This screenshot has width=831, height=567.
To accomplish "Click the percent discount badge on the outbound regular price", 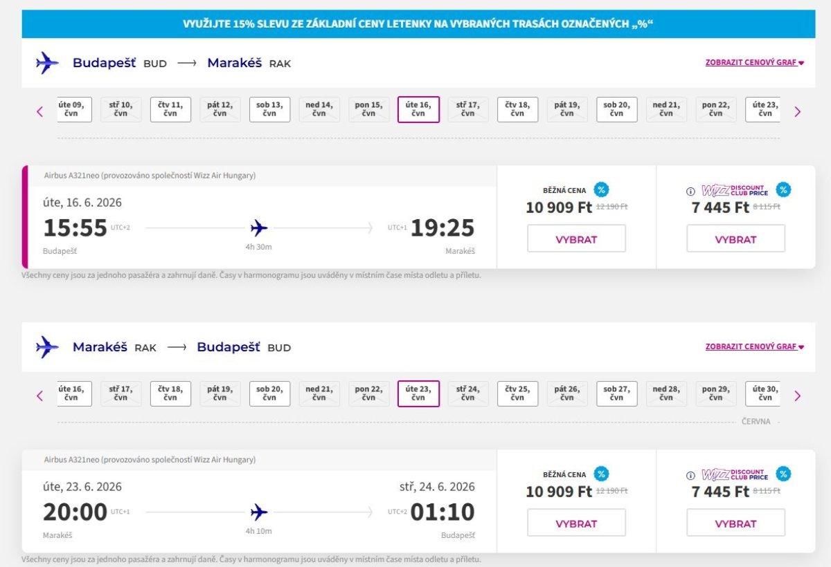I will pyautogui.click(x=601, y=189).
